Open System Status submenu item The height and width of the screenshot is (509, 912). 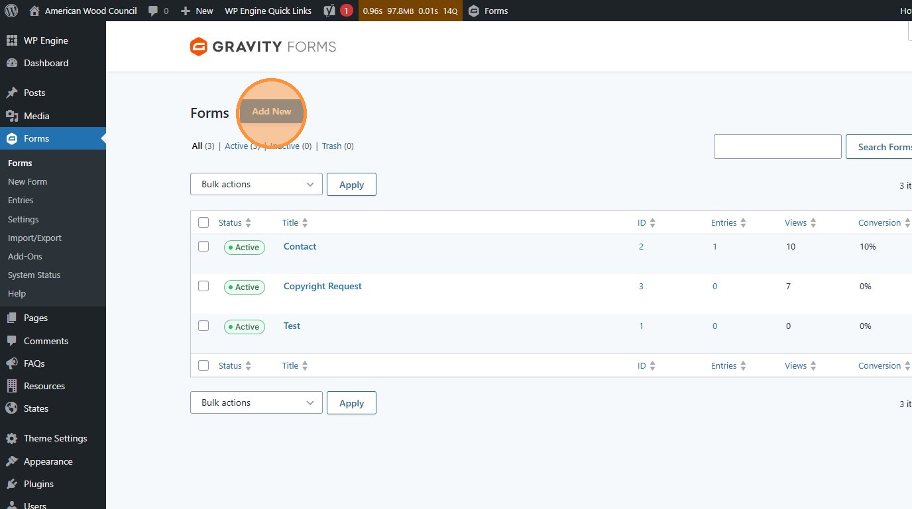coord(34,275)
